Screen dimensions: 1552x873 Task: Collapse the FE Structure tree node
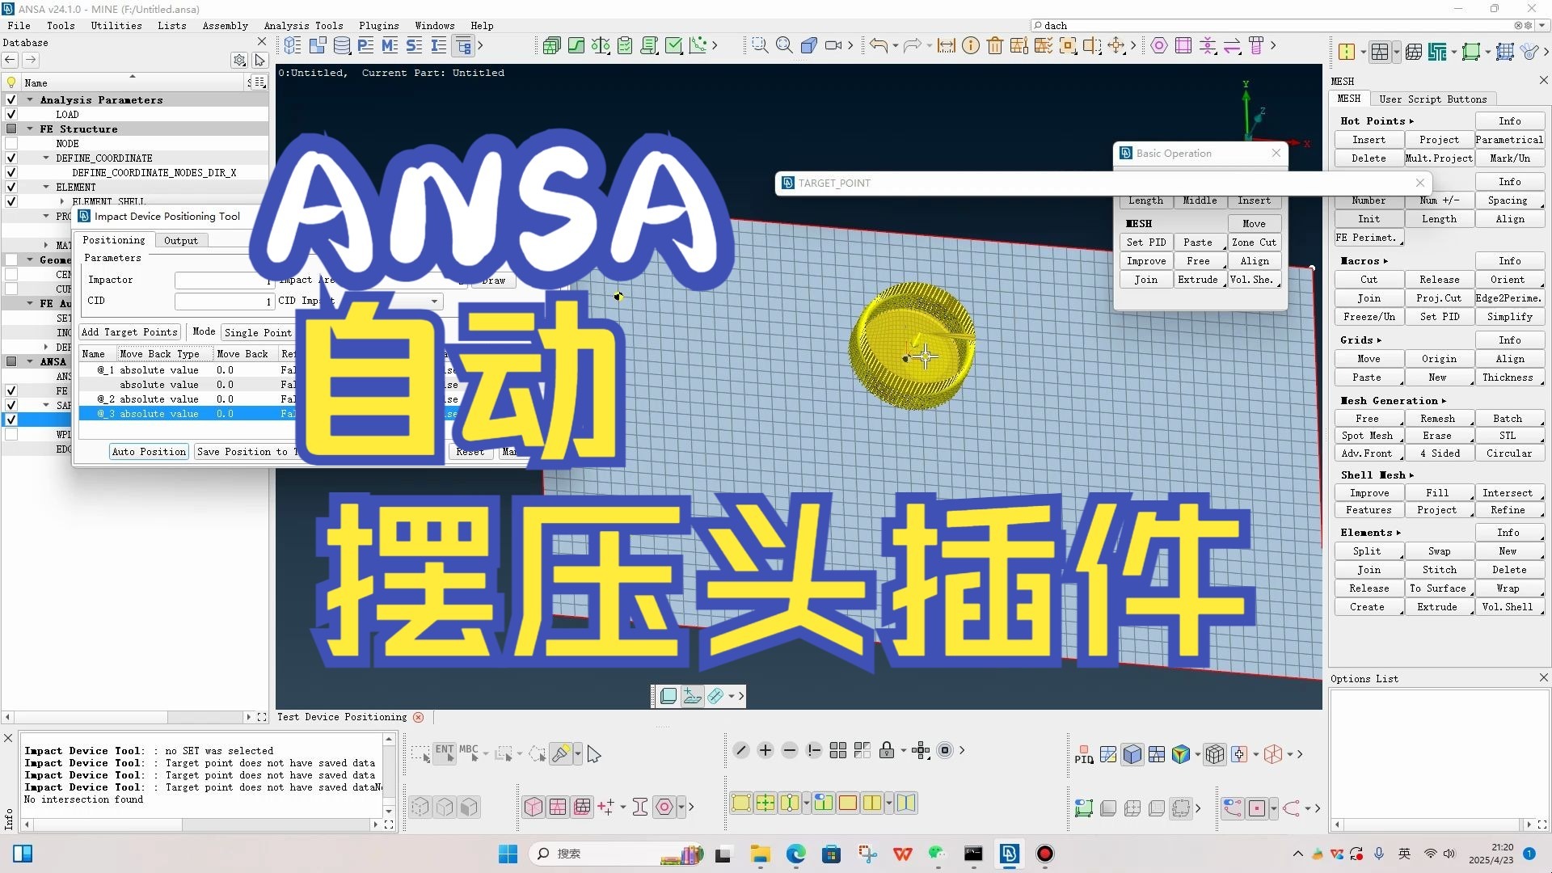[30, 129]
